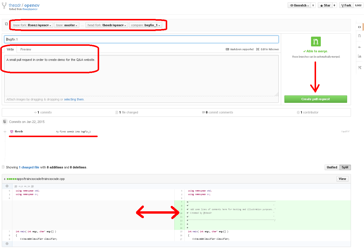The width and height of the screenshot is (364, 250).
Task: Expand hidden lines above the diff hunk
Action: tap(7, 186)
